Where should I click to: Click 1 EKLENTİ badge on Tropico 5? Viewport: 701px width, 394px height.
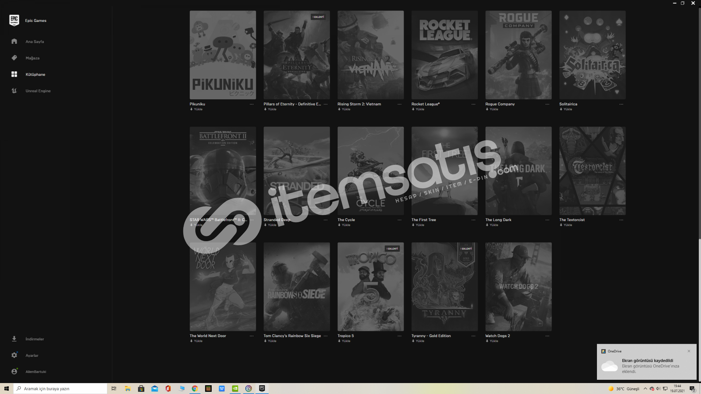[x=392, y=249]
